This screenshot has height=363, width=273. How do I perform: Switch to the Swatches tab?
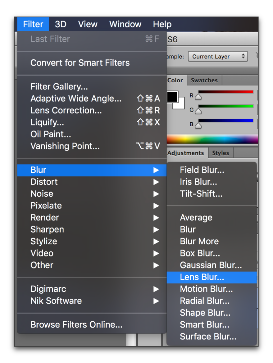click(204, 80)
